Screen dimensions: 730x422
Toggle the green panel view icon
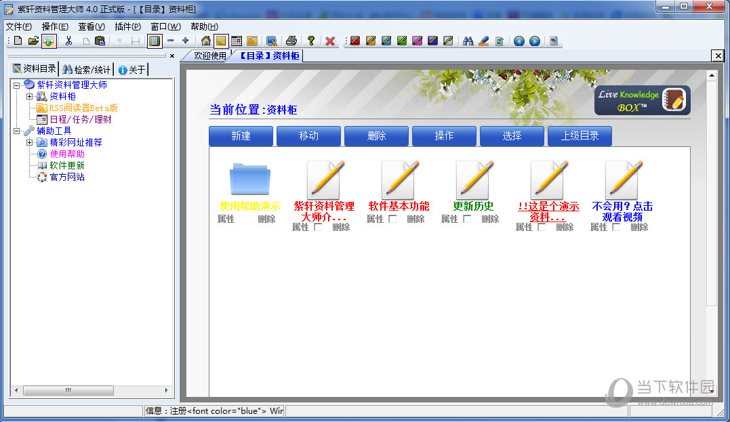[154, 41]
